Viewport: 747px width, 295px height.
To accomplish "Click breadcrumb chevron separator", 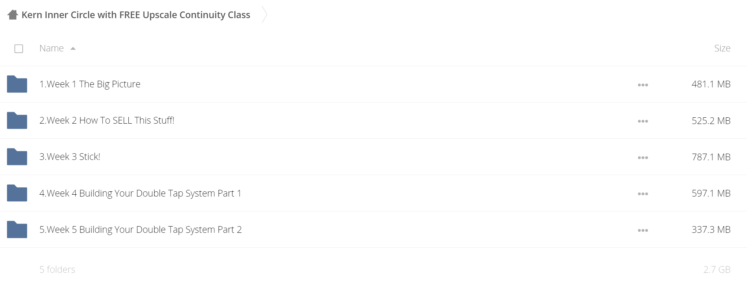I will tap(264, 14).
